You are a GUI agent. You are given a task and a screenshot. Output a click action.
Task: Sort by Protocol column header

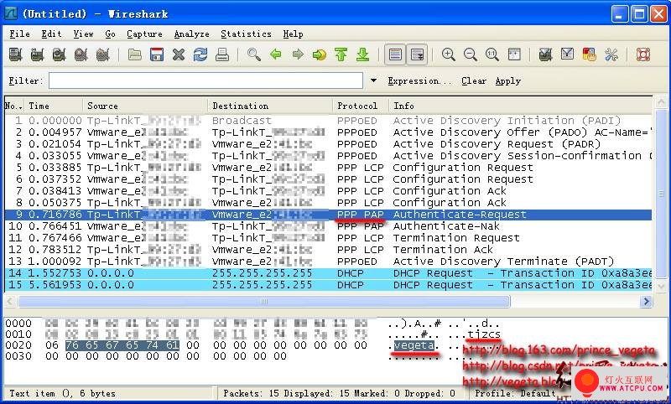pos(361,106)
